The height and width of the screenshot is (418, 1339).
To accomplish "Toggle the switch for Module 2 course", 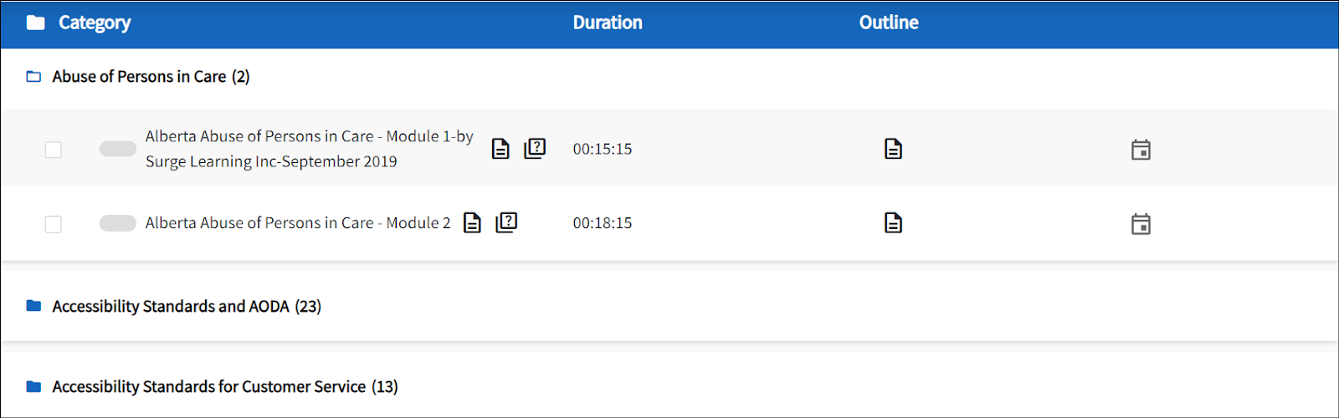I will pyautogui.click(x=117, y=223).
